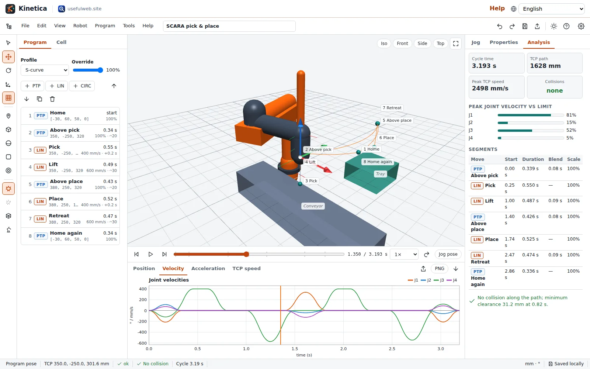Toggle light/dark theme sun icon
The width and height of the screenshot is (590, 369).
click(x=554, y=26)
